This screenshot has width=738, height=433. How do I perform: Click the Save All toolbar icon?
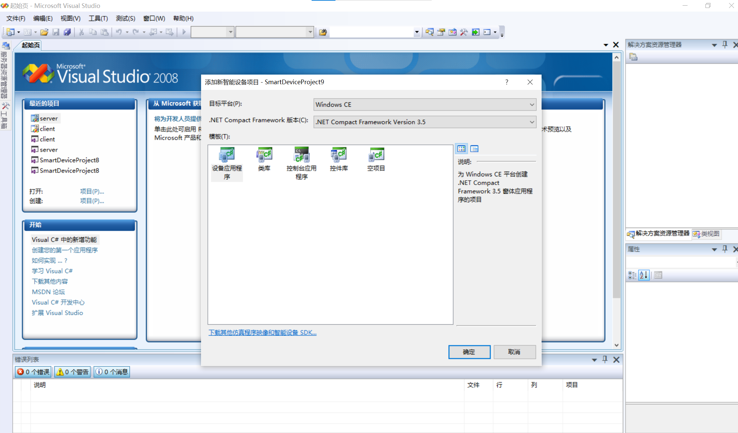pos(67,32)
